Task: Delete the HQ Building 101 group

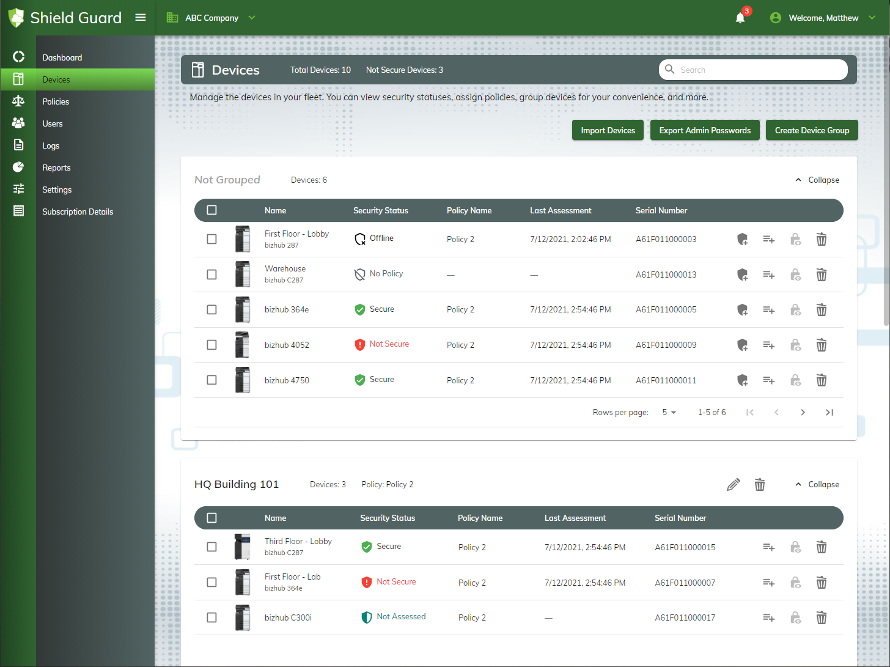Action: [x=760, y=485]
